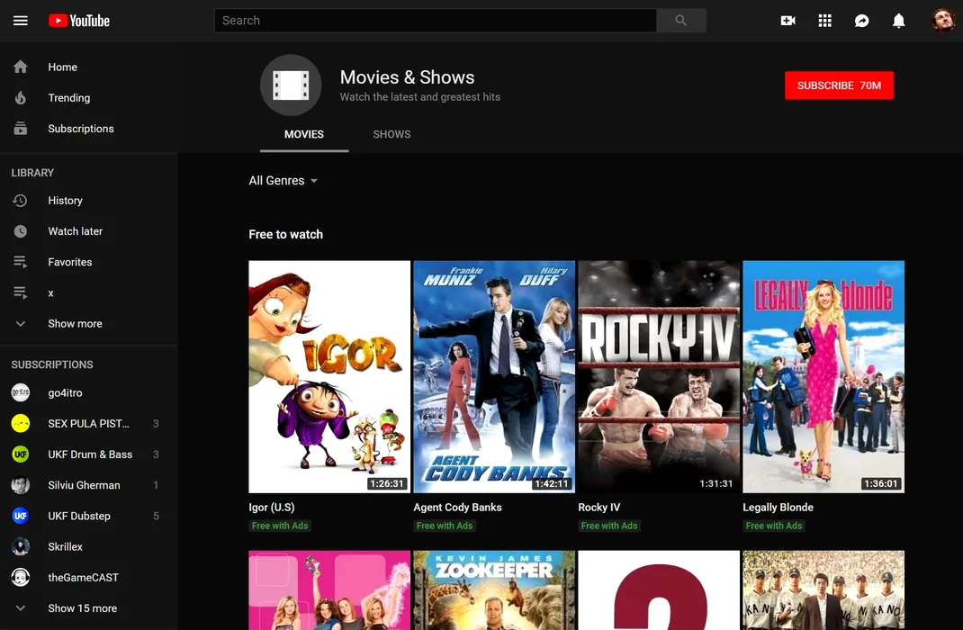Screen dimensions: 963x630
Task: Click the History clock icon
Action: [x=21, y=200]
